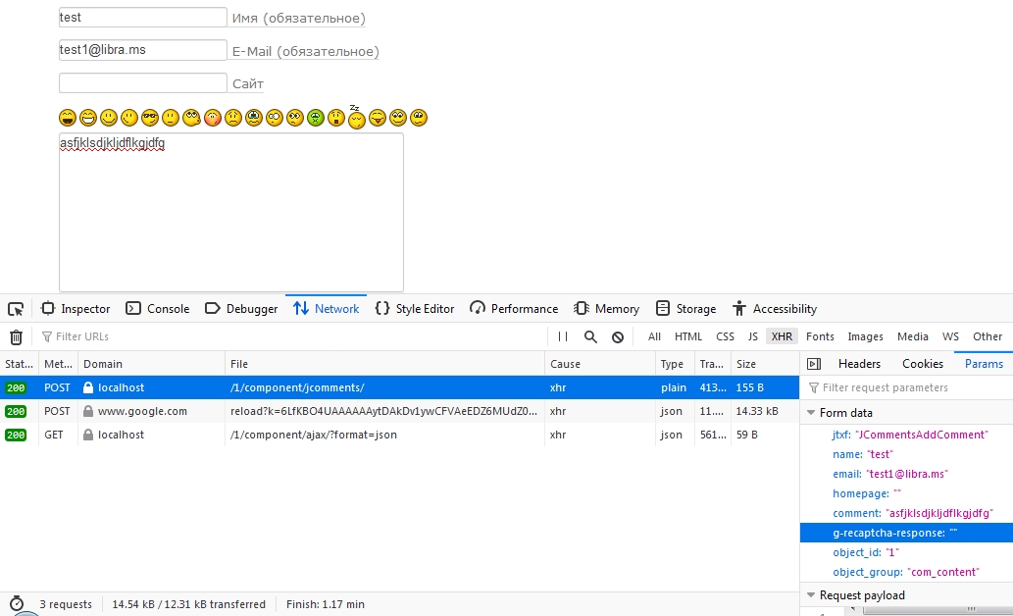Toggle the WS request filter
The height and width of the screenshot is (616, 1013).
click(x=950, y=336)
